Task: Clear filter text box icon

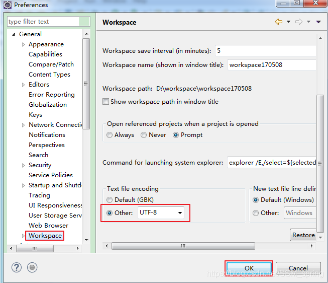Action: 84,21
